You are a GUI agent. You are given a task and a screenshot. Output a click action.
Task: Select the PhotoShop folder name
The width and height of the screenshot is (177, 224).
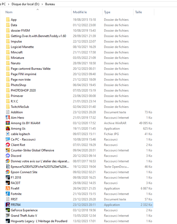click(x=19, y=85)
